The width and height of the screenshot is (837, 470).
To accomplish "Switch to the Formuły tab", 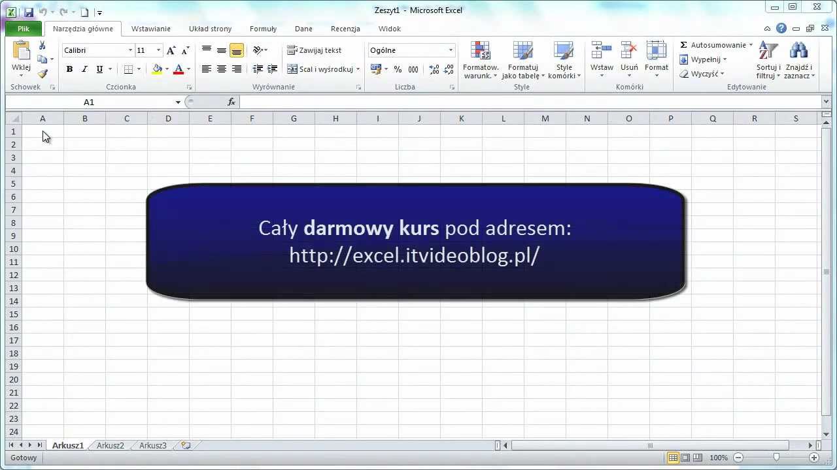I will 263,29.
